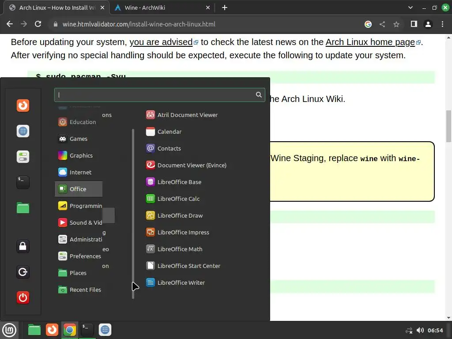This screenshot has height=339, width=452.
Task: Bookmark this page with the star icon
Action: click(396, 24)
